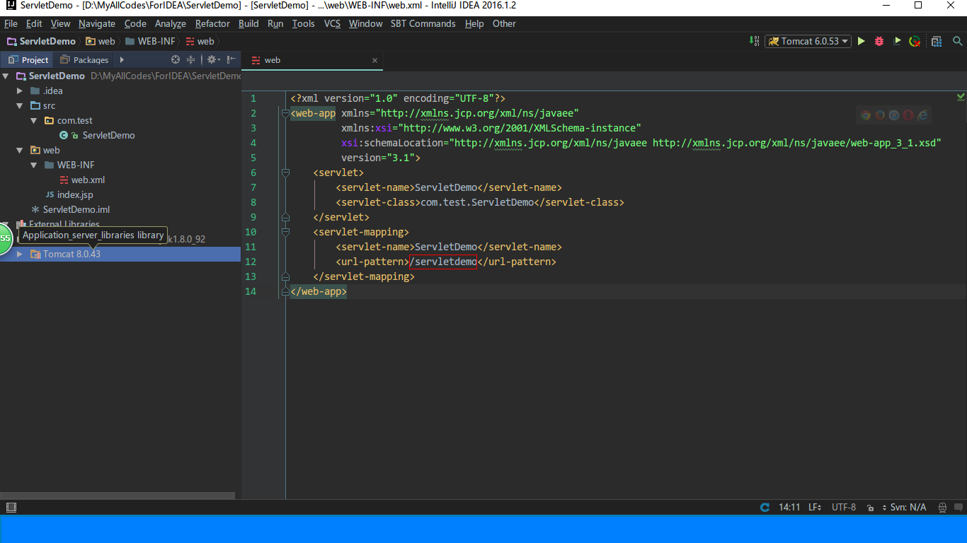Expand the Tomcat 8.0.43 library node
Viewport: 967px width, 543px height.
pyautogui.click(x=20, y=254)
